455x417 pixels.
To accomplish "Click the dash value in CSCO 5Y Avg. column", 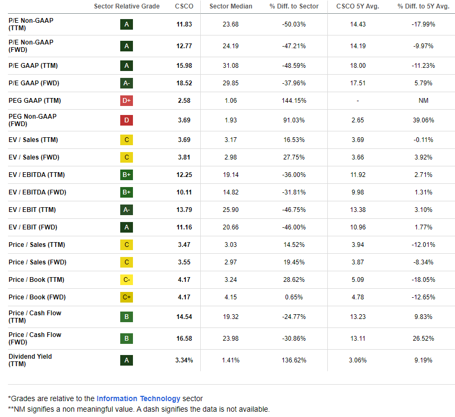I will click(x=358, y=101).
